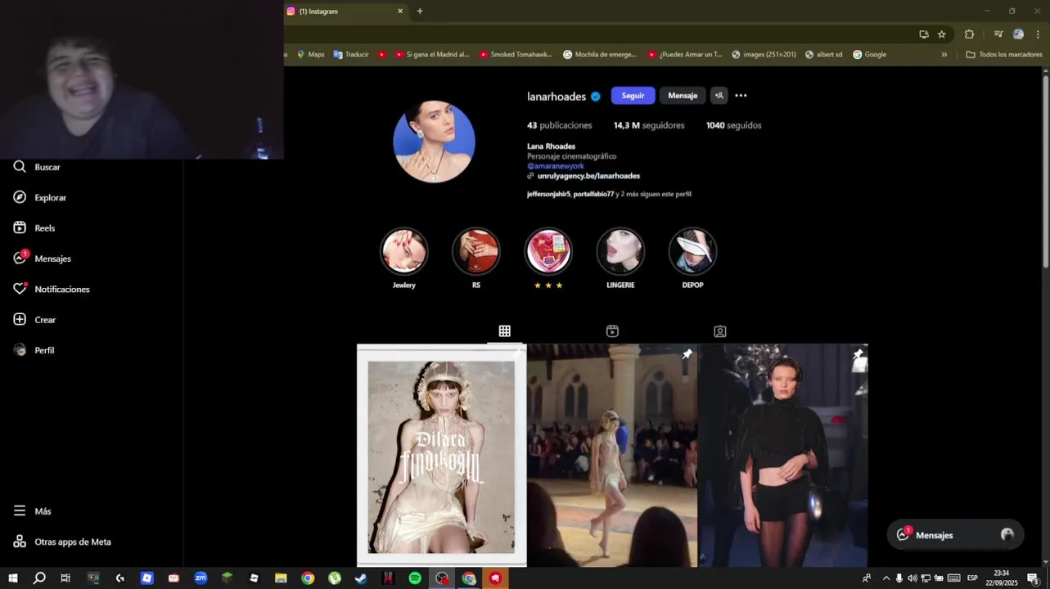Open the three stars story highlight
Image resolution: width=1050 pixels, height=589 pixels.
[548, 251]
